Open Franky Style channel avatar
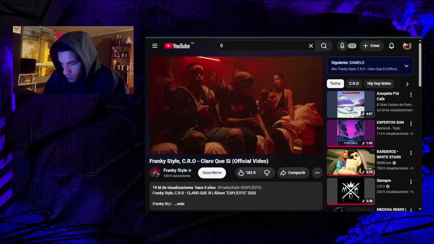The image size is (434, 244). 155,173
